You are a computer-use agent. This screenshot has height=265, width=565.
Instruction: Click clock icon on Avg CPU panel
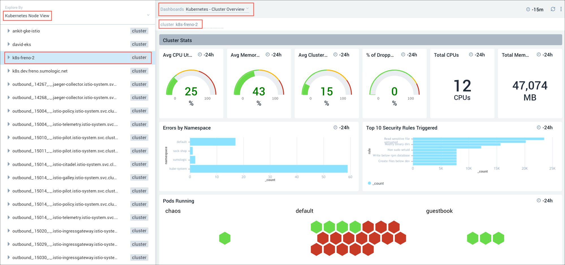pos(200,54)
